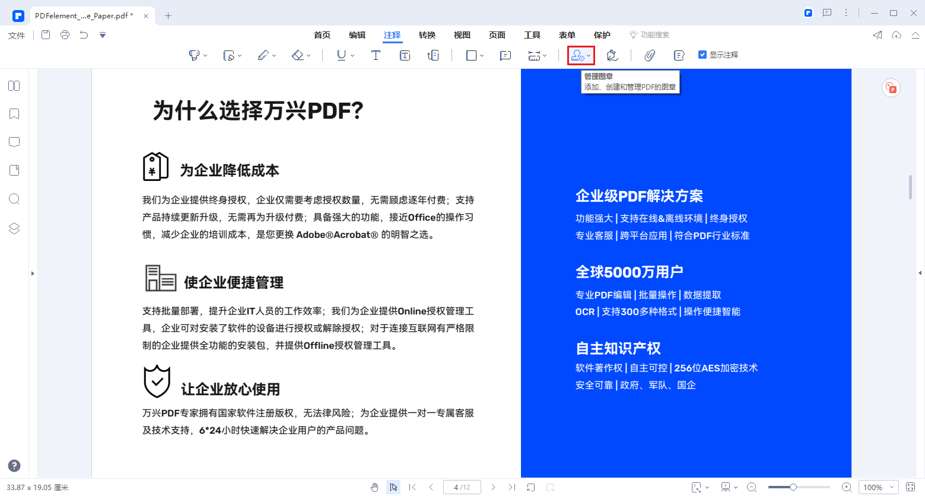Toggle two-page view in the sidebar

(14, 85)
